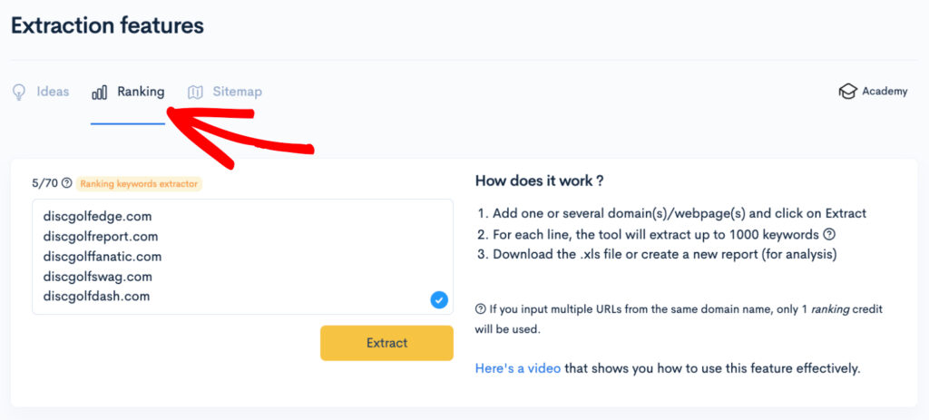This screenshot has width=929, height=420.
Task: Open the Academy link
Action: tap(884, 92)
